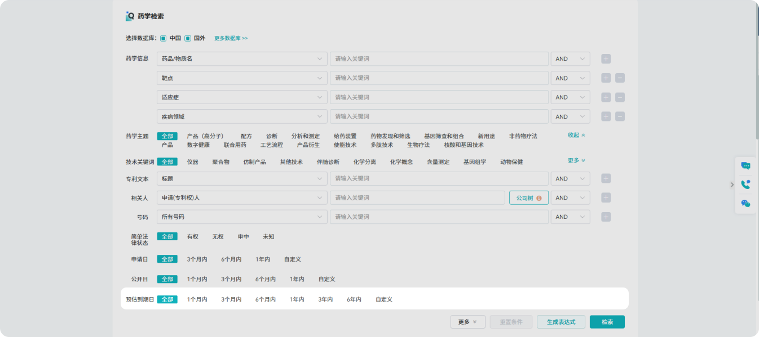Select 多肽技术 under 药学主题
The height and width of the screenshot is (337, 759).
point(382,145)
